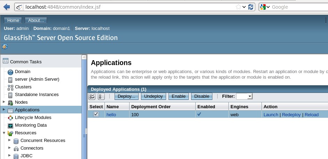Click the Nodes icon

pyautogui.click(x=10, y=103)
